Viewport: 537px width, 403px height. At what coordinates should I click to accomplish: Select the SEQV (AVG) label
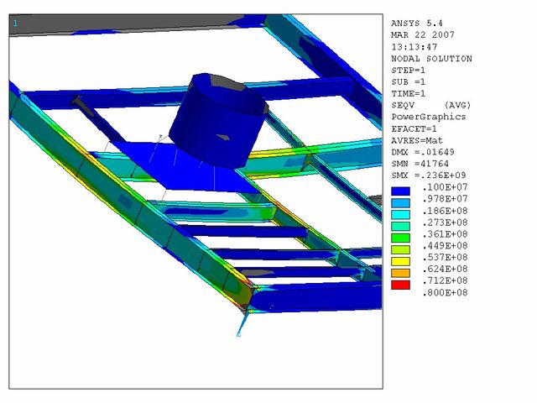click(429, 105)
